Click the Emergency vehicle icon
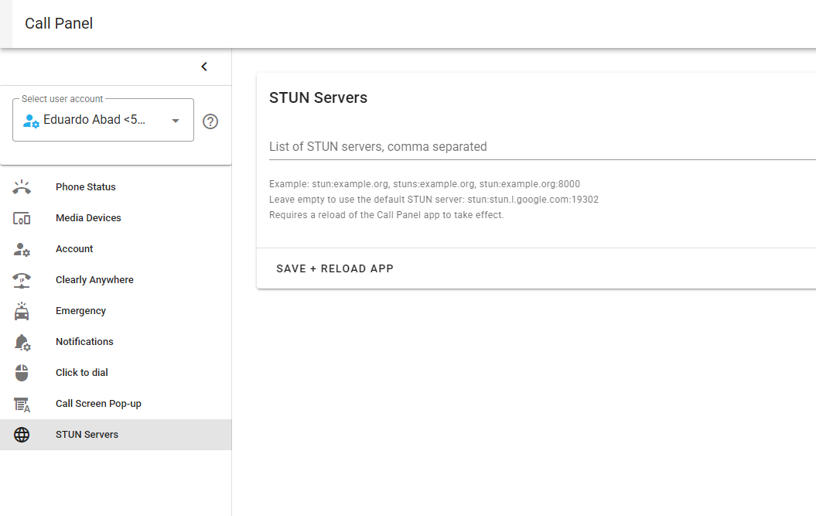Image resolution: width=816 pixels, height=516 pixels. pos(22,311)
